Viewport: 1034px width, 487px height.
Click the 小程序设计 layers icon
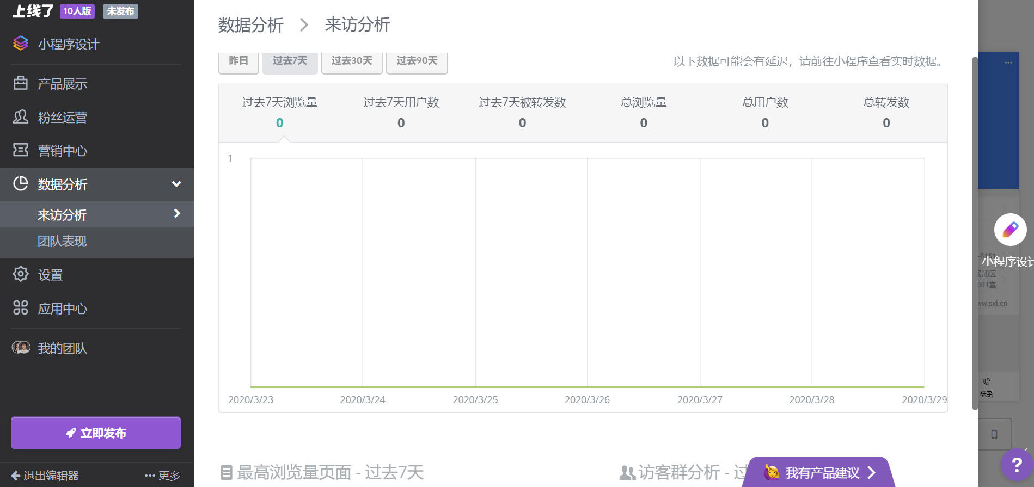(21, 44)
